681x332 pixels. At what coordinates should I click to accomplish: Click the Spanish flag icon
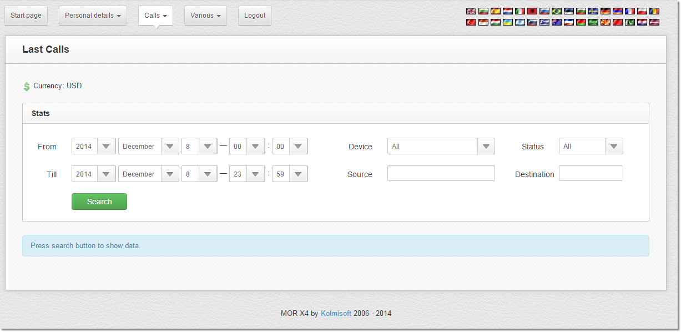[x=496, y=11]
